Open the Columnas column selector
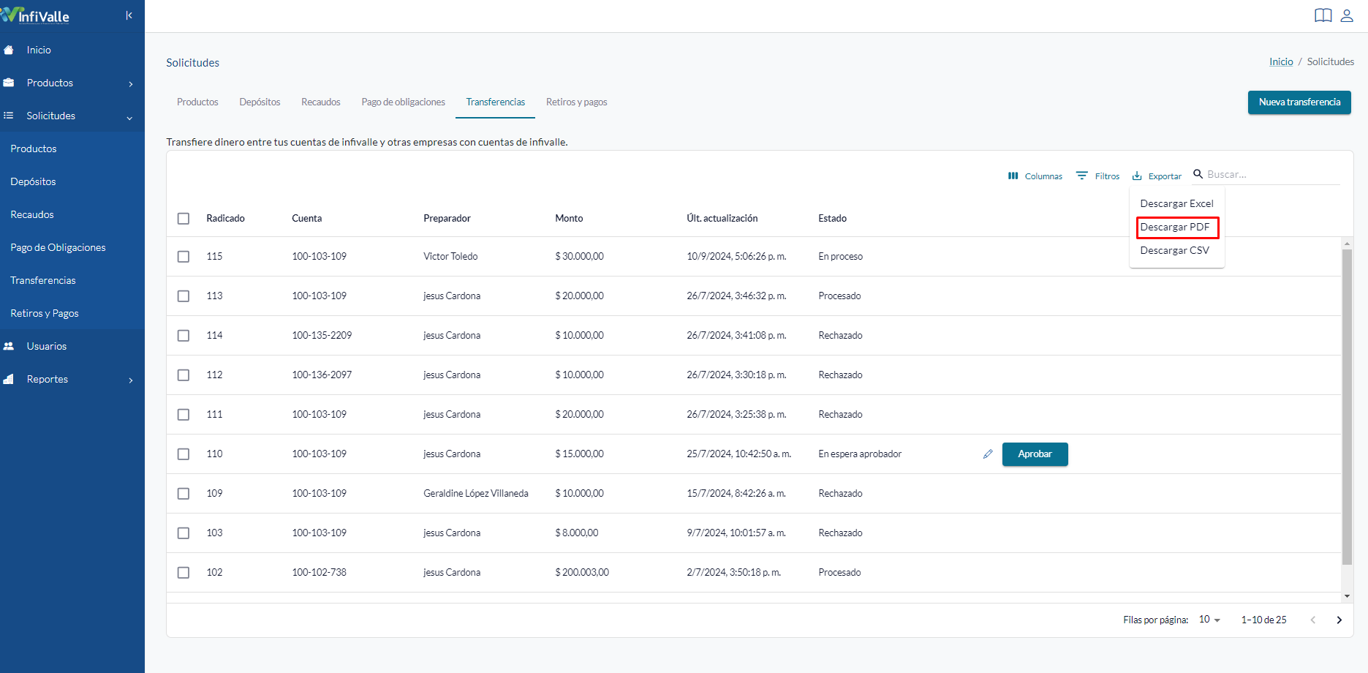This screenshot has height=673, width=1368. [1035, 176]
